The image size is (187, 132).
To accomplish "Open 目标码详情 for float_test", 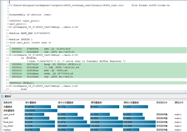I will coord(162,122).
